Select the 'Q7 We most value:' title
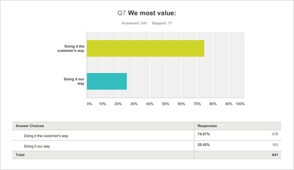Image resolution: width=294 pixels, height=170 pixels. click(146, 13)
